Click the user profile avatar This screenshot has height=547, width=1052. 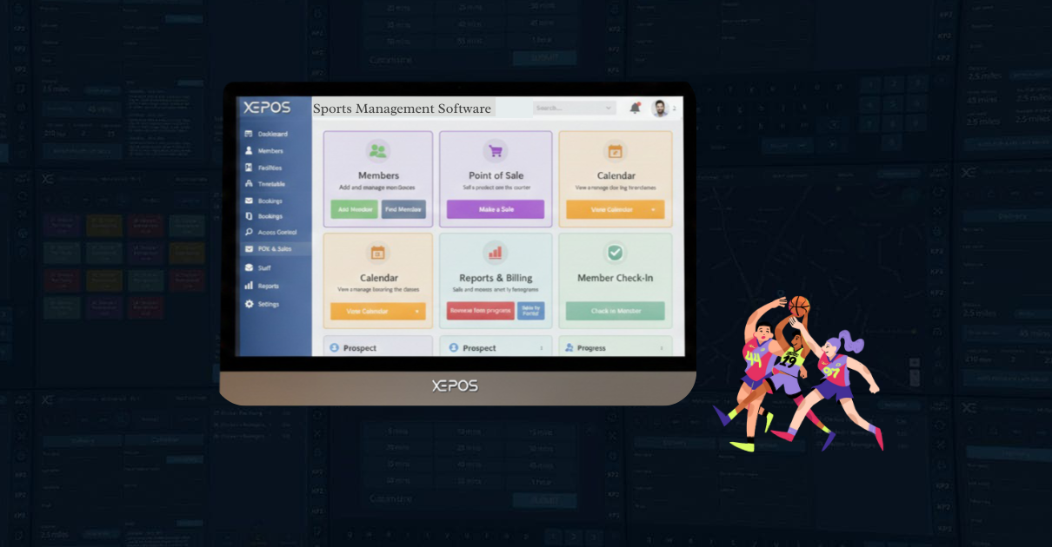660,108
